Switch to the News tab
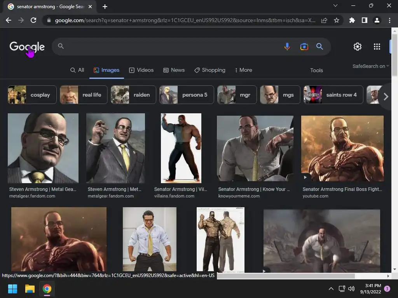This screenshot has height=298, width=398. 174,70
